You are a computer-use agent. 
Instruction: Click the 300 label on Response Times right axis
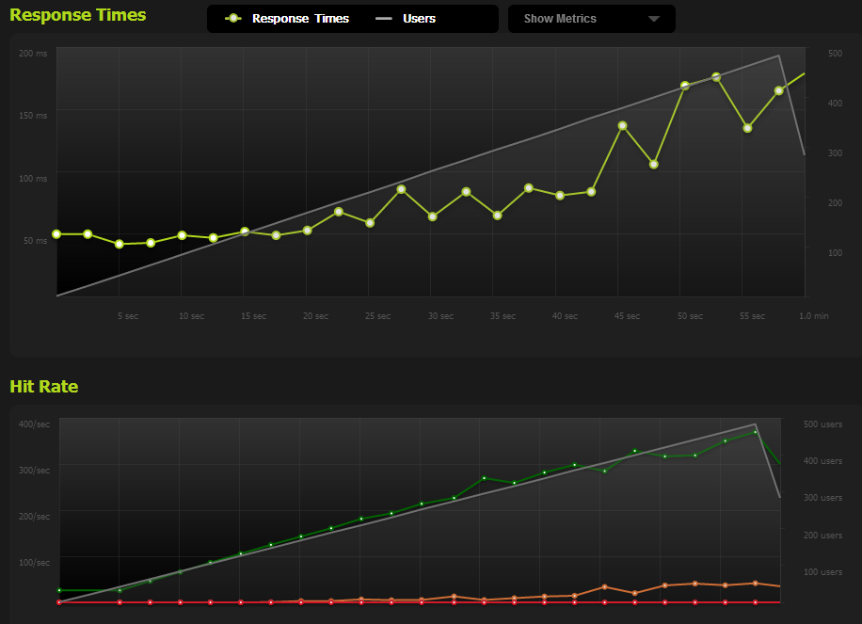[x=835, y=152]
